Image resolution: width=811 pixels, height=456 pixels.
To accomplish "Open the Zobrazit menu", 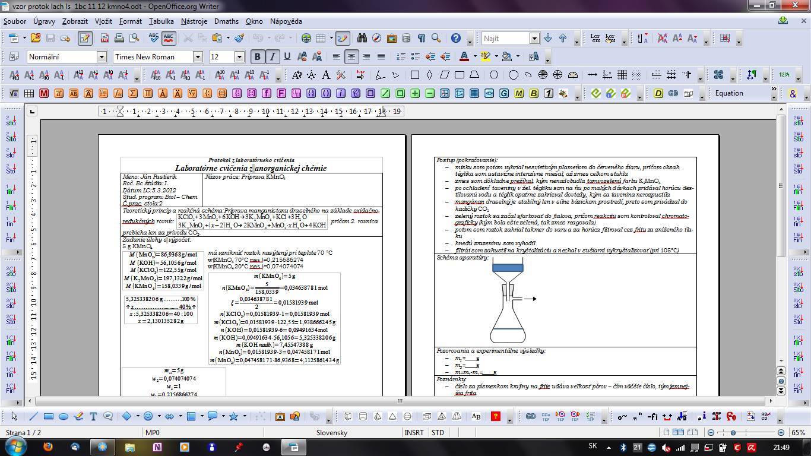I will tap(75, 21).
